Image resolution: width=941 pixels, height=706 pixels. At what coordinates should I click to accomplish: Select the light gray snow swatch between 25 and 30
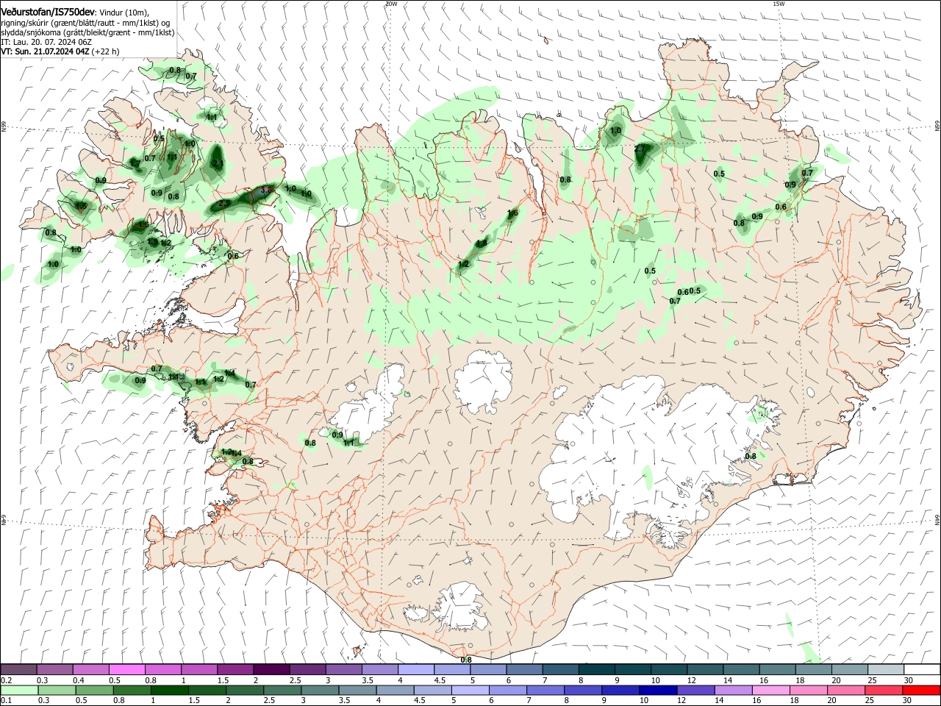(885, 669)
